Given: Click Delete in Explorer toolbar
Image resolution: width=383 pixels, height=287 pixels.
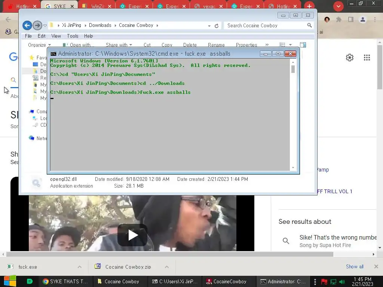Looking at the screenshot, I should coord(190,45).
